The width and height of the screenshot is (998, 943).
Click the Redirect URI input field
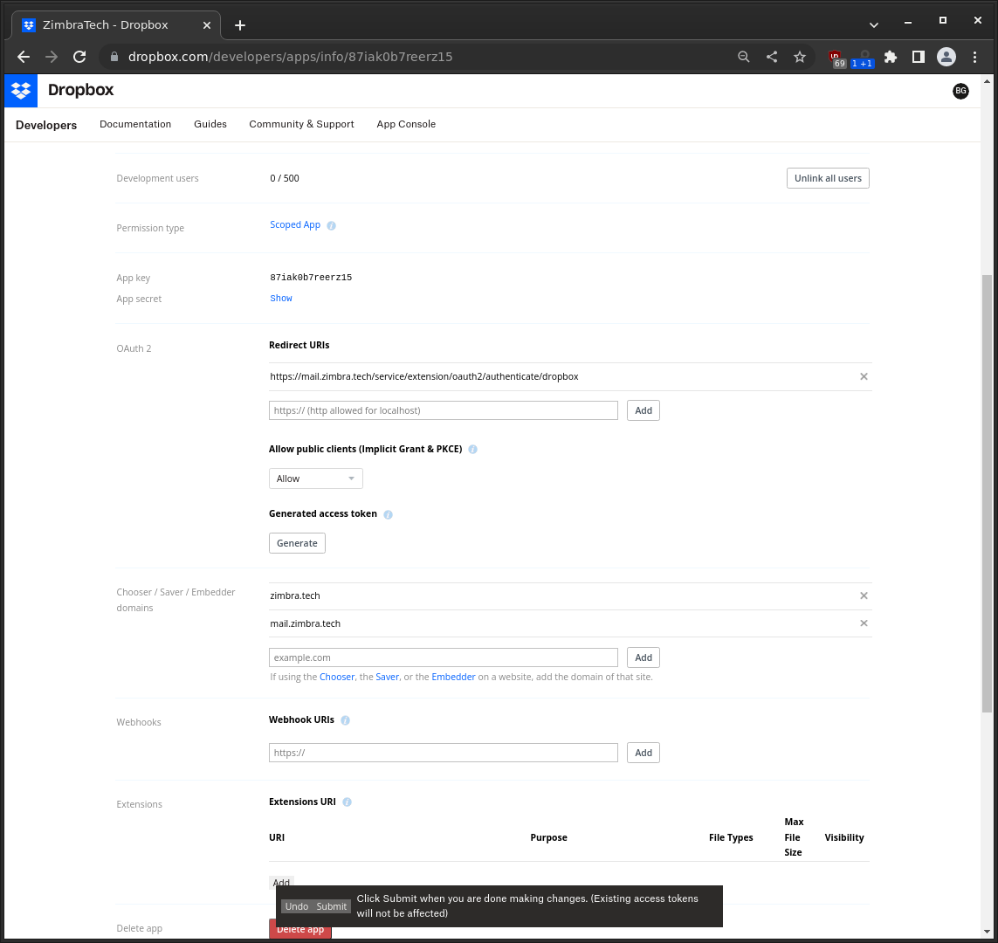pos(443,410)
